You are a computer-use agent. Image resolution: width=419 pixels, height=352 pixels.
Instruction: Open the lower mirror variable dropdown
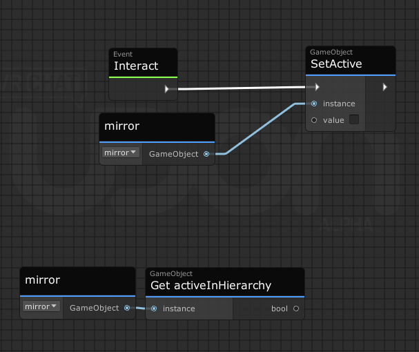[41, 306]
